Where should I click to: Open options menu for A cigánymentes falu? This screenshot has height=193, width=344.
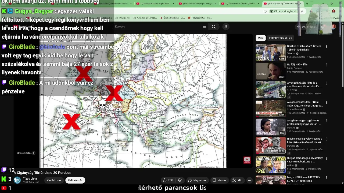[x=326, y=102]
